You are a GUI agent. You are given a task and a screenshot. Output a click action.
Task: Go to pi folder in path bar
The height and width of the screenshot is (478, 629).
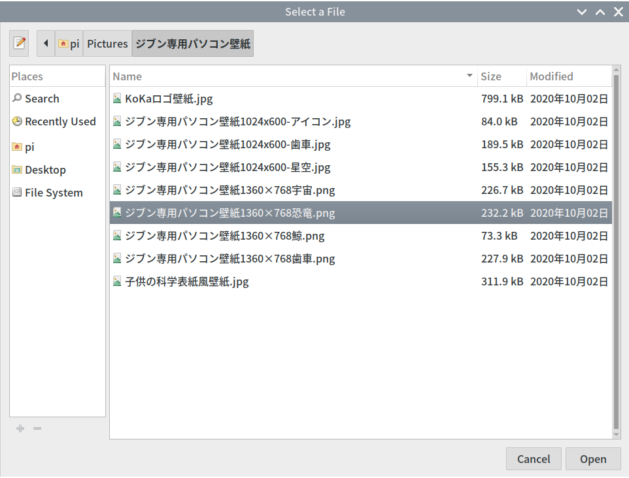(69, 44)
